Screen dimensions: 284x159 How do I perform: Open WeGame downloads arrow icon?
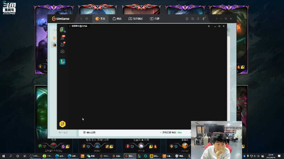pos(198,19)
